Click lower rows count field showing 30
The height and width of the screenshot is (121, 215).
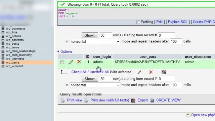[x=105, y=79]
